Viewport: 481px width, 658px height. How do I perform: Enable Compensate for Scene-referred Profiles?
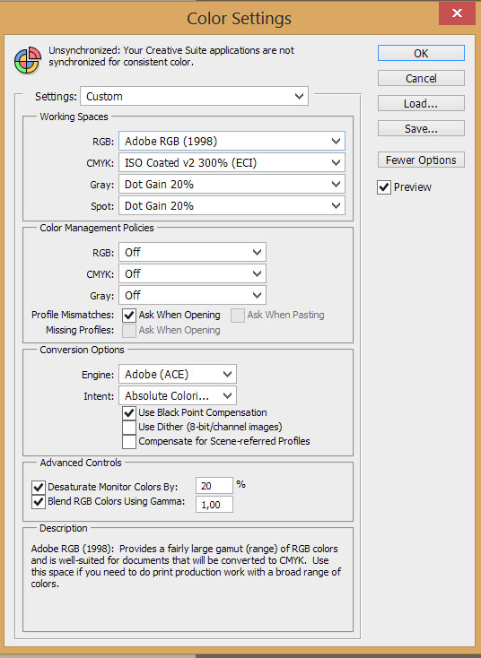tap(129, 441)
